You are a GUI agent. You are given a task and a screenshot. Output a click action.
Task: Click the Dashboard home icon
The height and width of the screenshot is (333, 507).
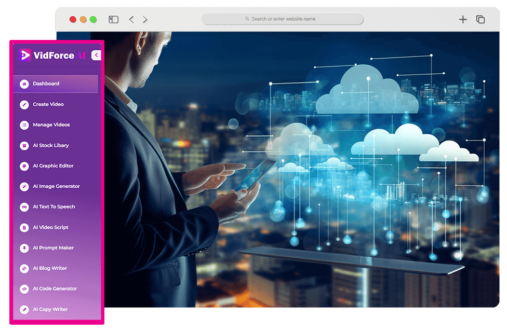tap(24, 84)
